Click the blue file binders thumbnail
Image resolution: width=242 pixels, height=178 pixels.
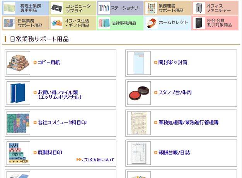[x=19, y=93]
